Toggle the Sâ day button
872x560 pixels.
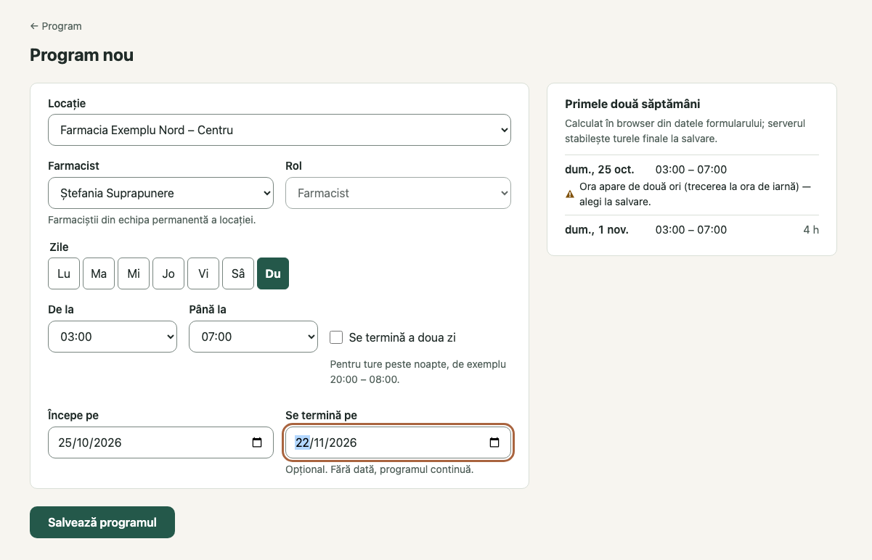click(x=238, y=273)
